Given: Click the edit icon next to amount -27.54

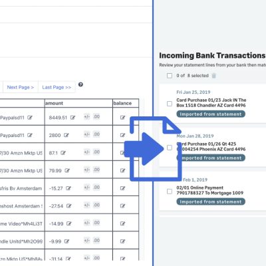Looking at the screenshot, I should coord(69,206).
